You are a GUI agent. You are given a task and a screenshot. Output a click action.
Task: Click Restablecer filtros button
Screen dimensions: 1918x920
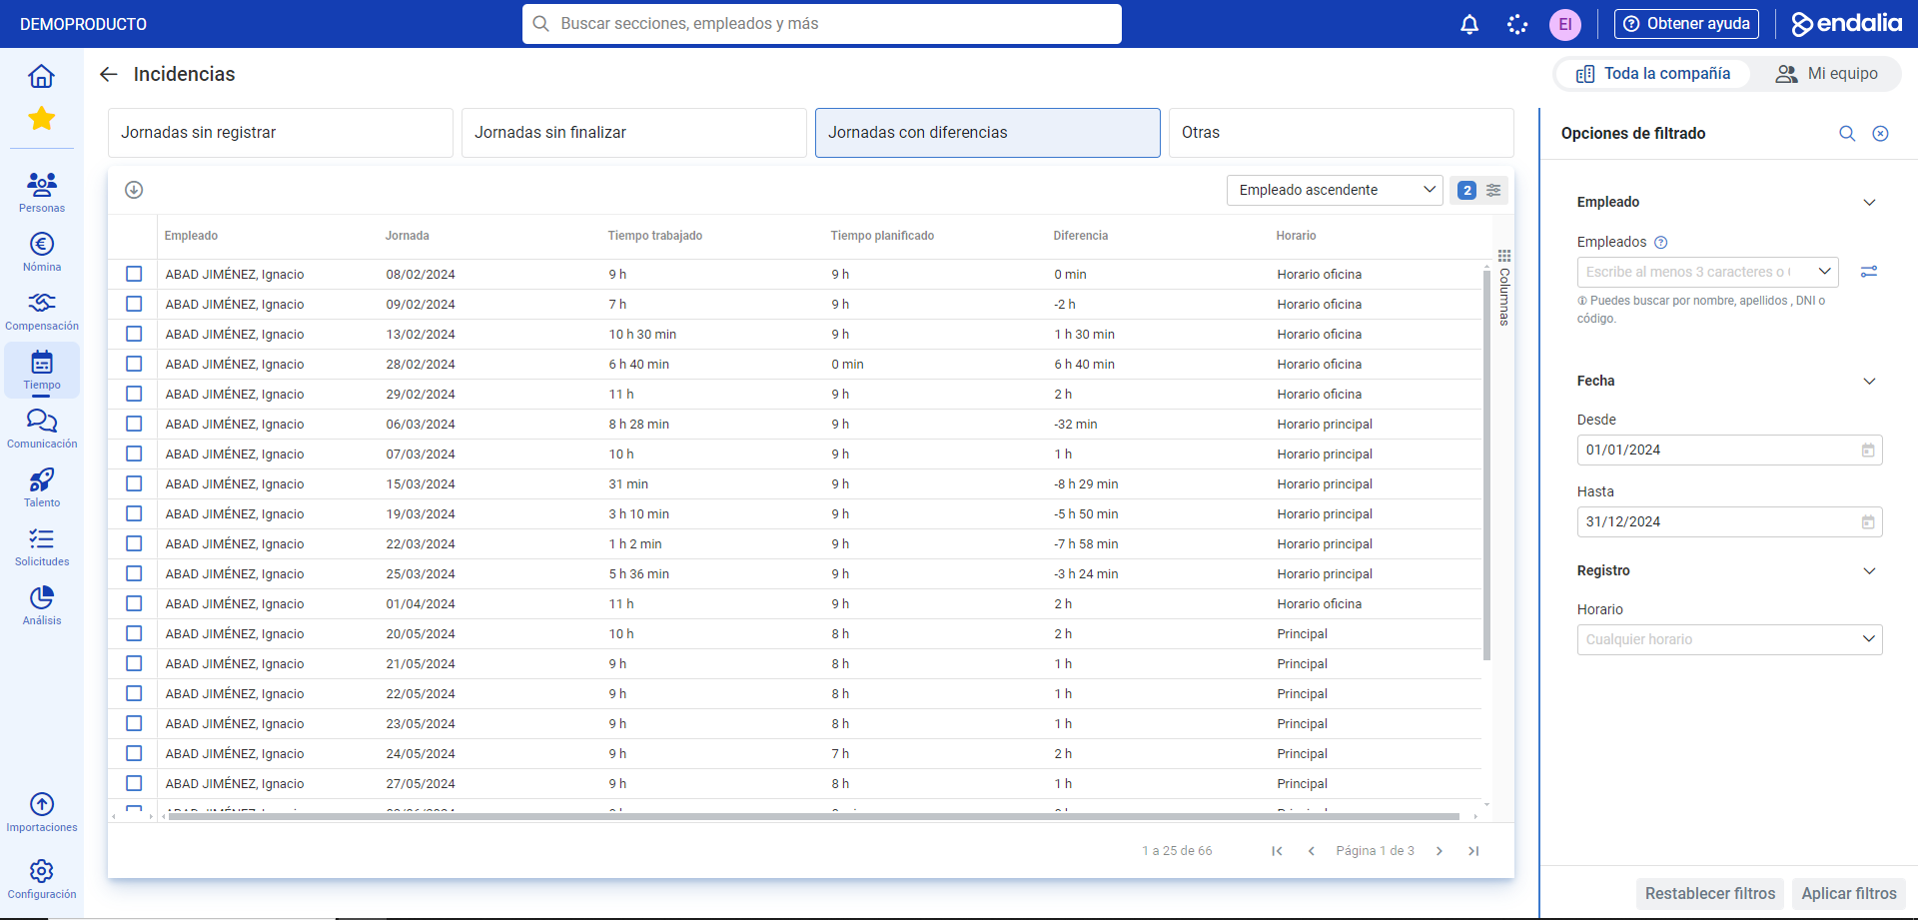[x=1710, y=893]
